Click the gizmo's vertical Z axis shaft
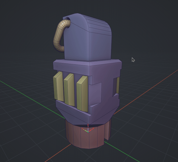Image resolution: width=178 pixels, height=162 pixels. (x=88, y=128)
